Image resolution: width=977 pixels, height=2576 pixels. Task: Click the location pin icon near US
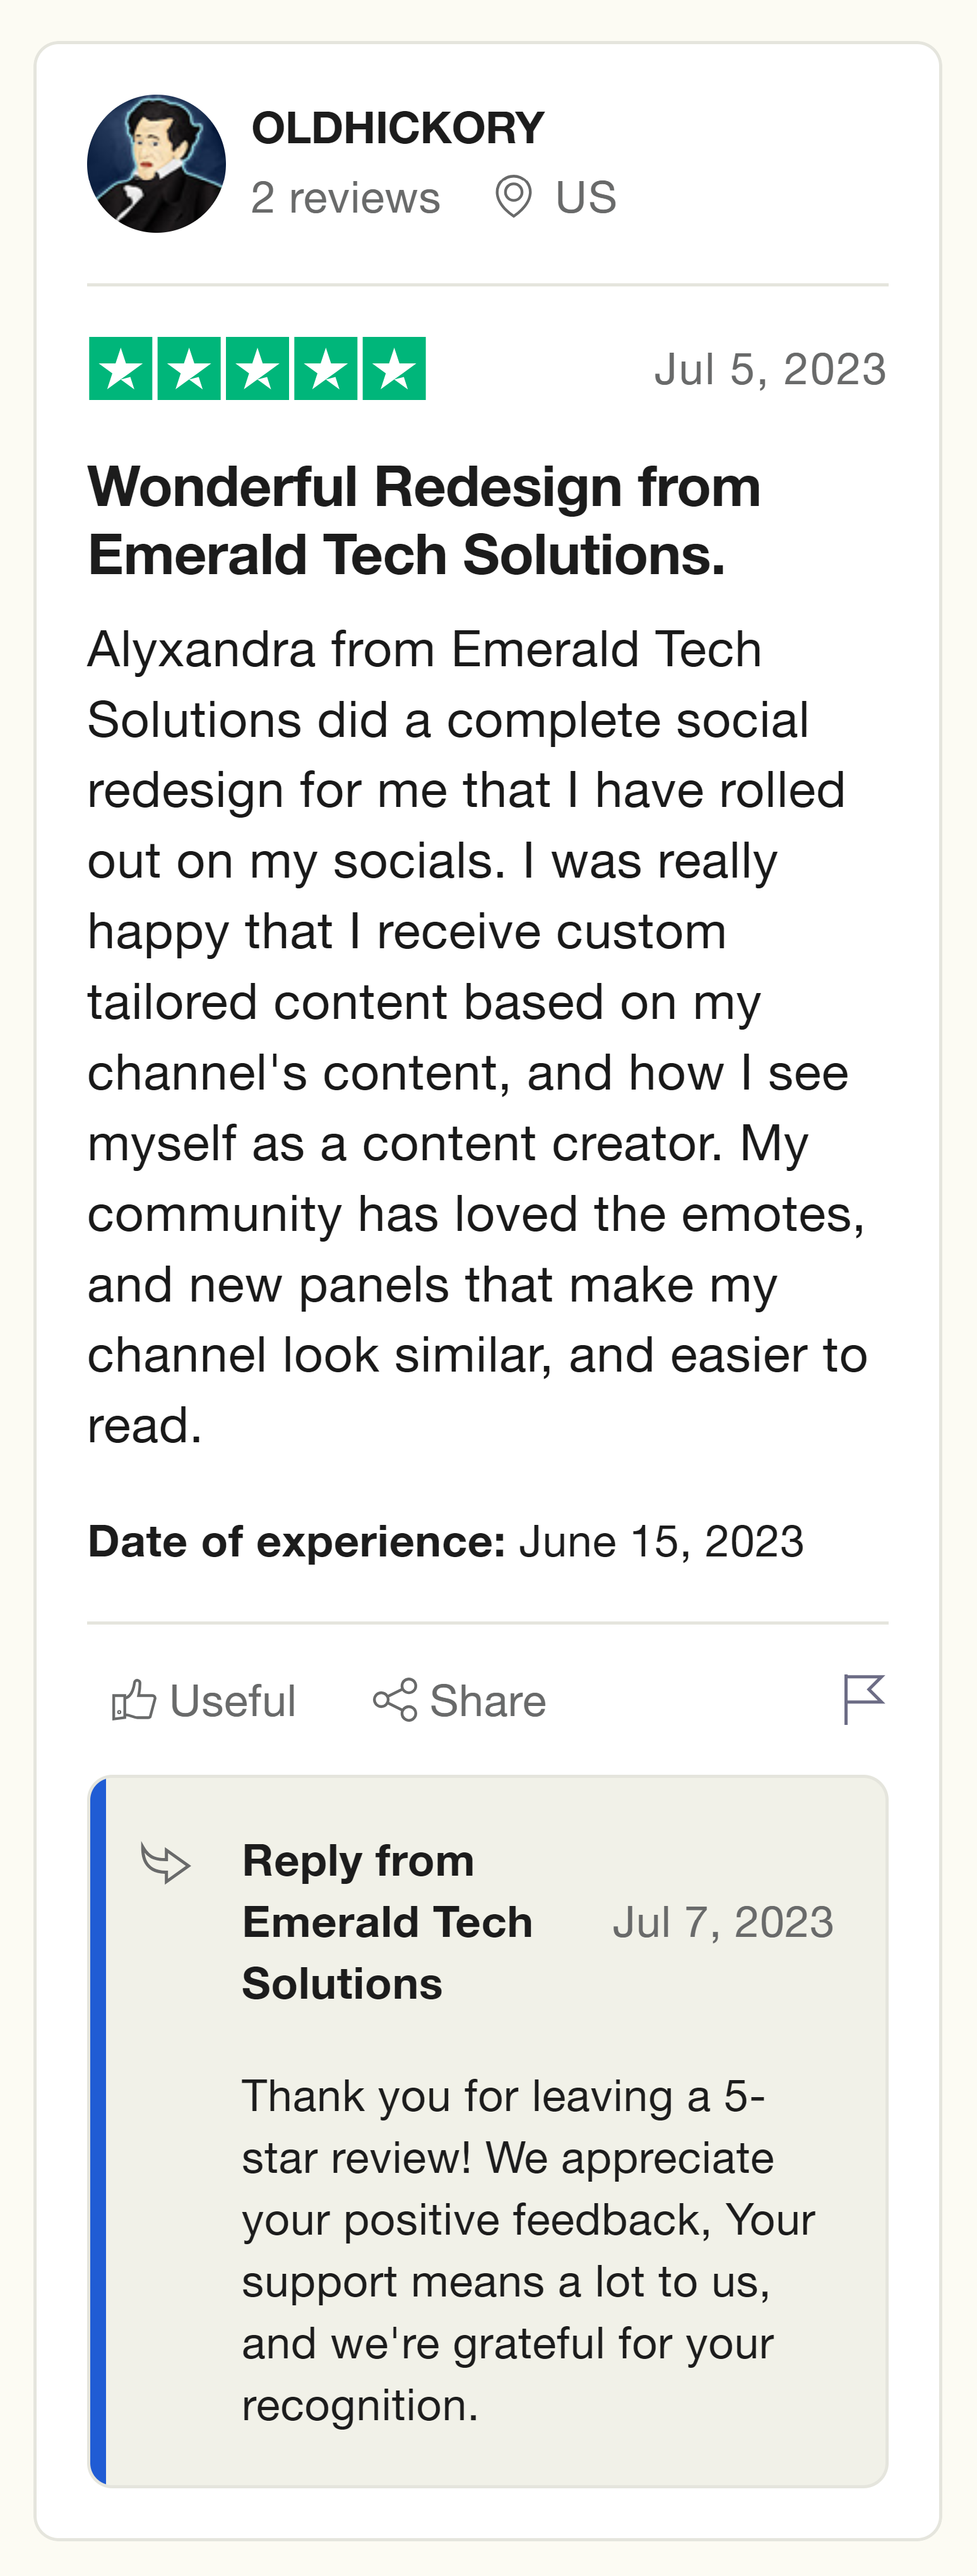tap(513, 196)
